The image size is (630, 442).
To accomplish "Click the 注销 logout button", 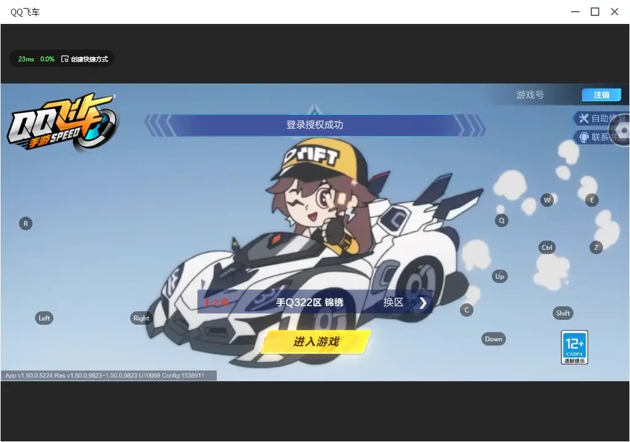I will (602, 95).
